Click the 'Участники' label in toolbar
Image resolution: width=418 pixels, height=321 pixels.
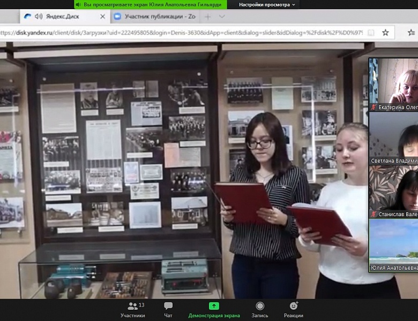pos(132,316)
